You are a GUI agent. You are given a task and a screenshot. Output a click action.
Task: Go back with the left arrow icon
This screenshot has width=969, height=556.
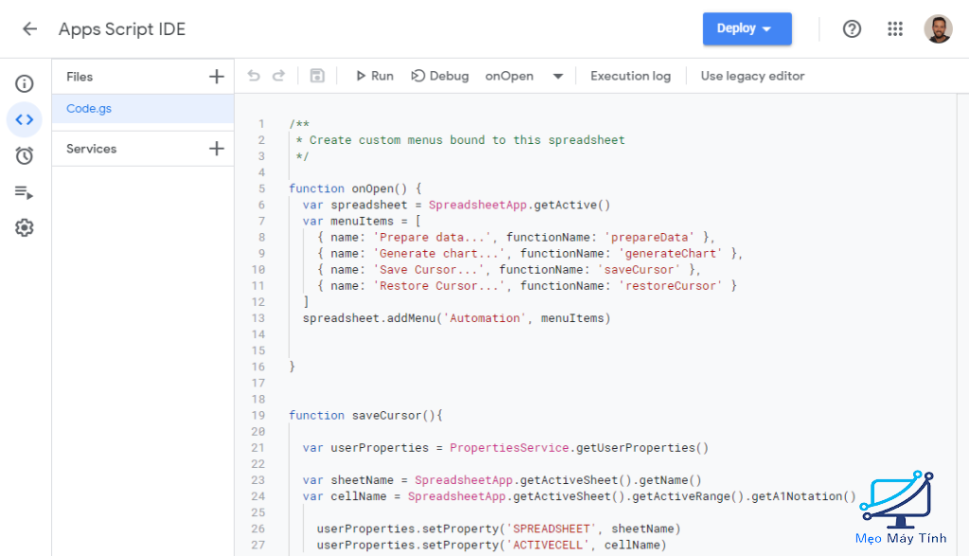tap(29, 29)
